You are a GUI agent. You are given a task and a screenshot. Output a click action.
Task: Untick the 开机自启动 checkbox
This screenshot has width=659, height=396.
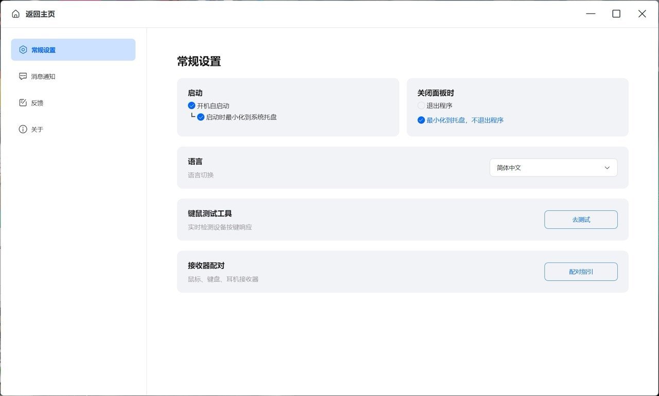click(192, 105)
